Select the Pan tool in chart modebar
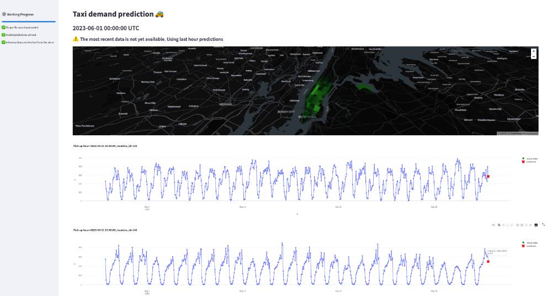552x296 pixels. point(503,225)
